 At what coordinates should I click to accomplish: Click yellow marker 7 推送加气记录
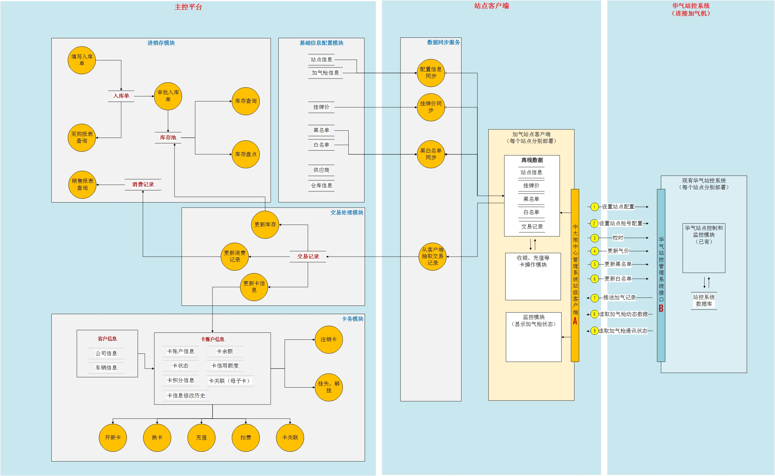(x=594, y=298)
